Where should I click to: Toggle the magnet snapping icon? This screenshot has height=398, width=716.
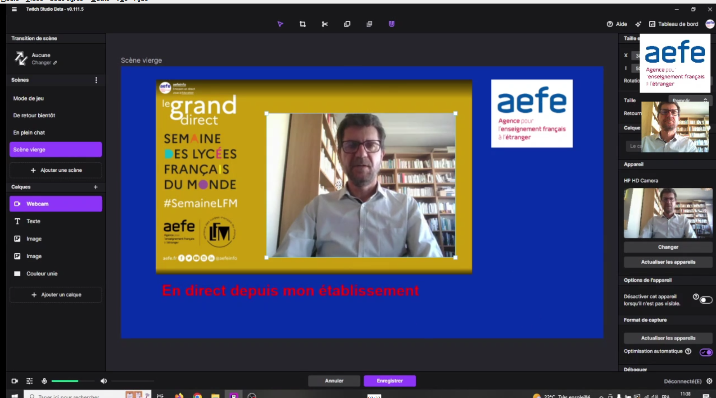pos(391,24)
